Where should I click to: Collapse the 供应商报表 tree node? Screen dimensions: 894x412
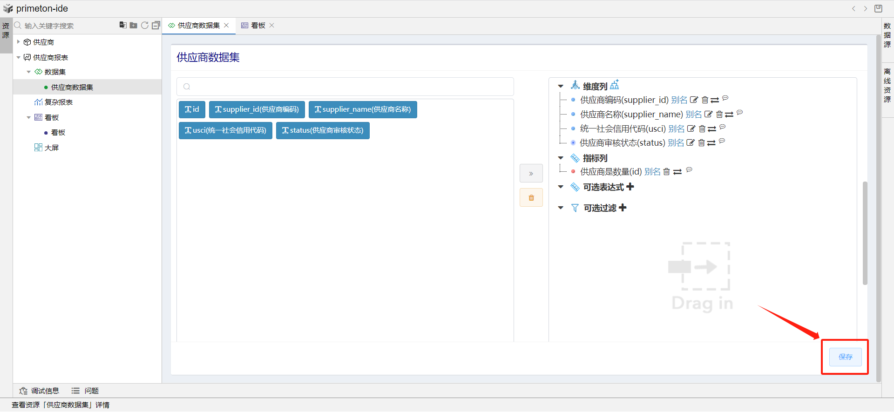point(19,57)
